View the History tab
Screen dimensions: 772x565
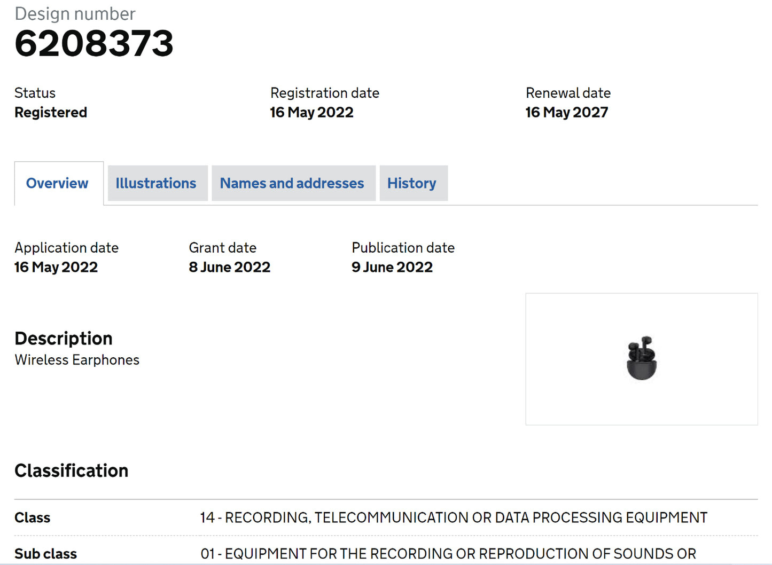pyautogui.click(x=412, y=183)
